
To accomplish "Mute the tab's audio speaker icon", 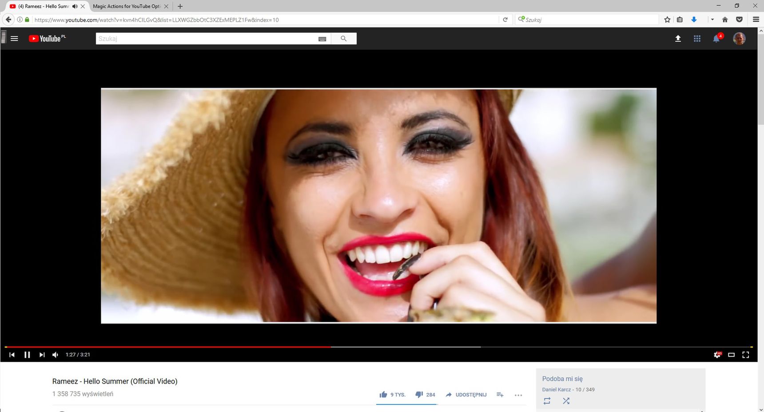I will pos(75,6).
